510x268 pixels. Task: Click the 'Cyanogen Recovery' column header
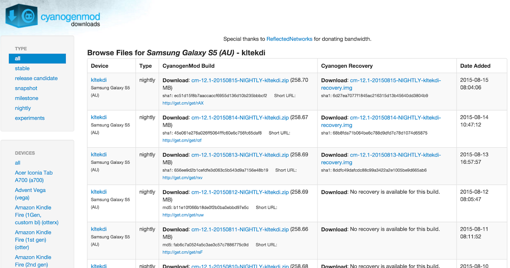(347, 66)
